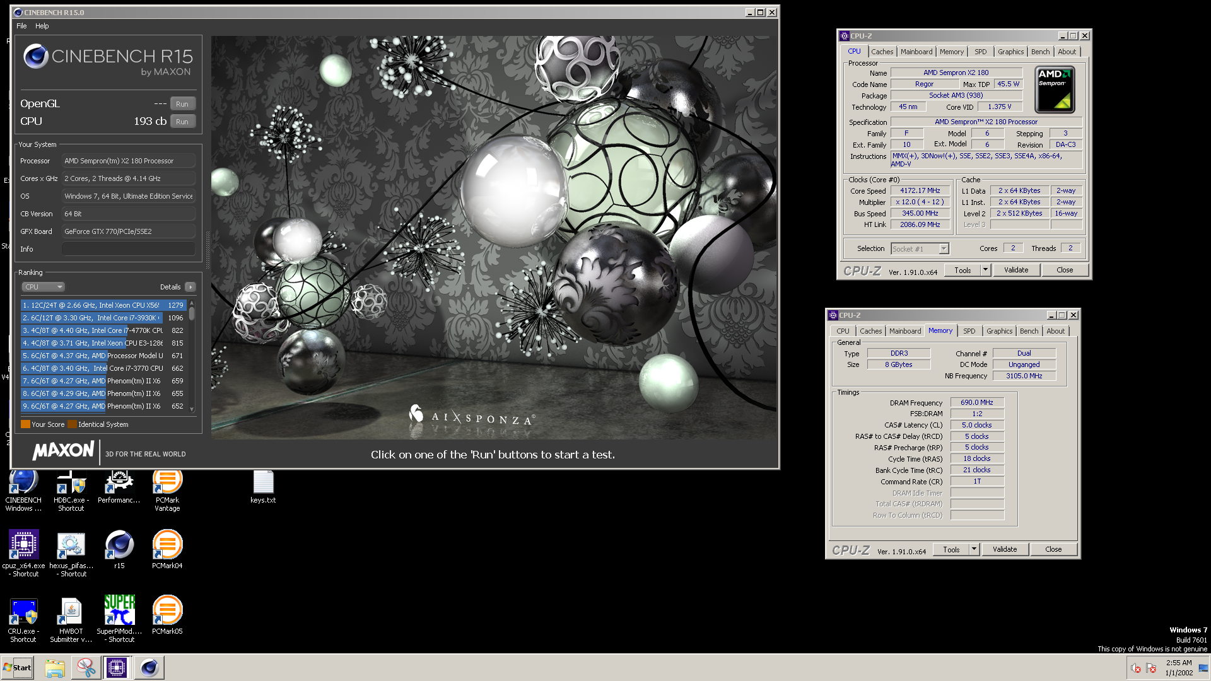Switch to SPD tab in upper CPU-Z
Image resolution: width=1211 pixels, height=681 pixels.
click(980, 52)
